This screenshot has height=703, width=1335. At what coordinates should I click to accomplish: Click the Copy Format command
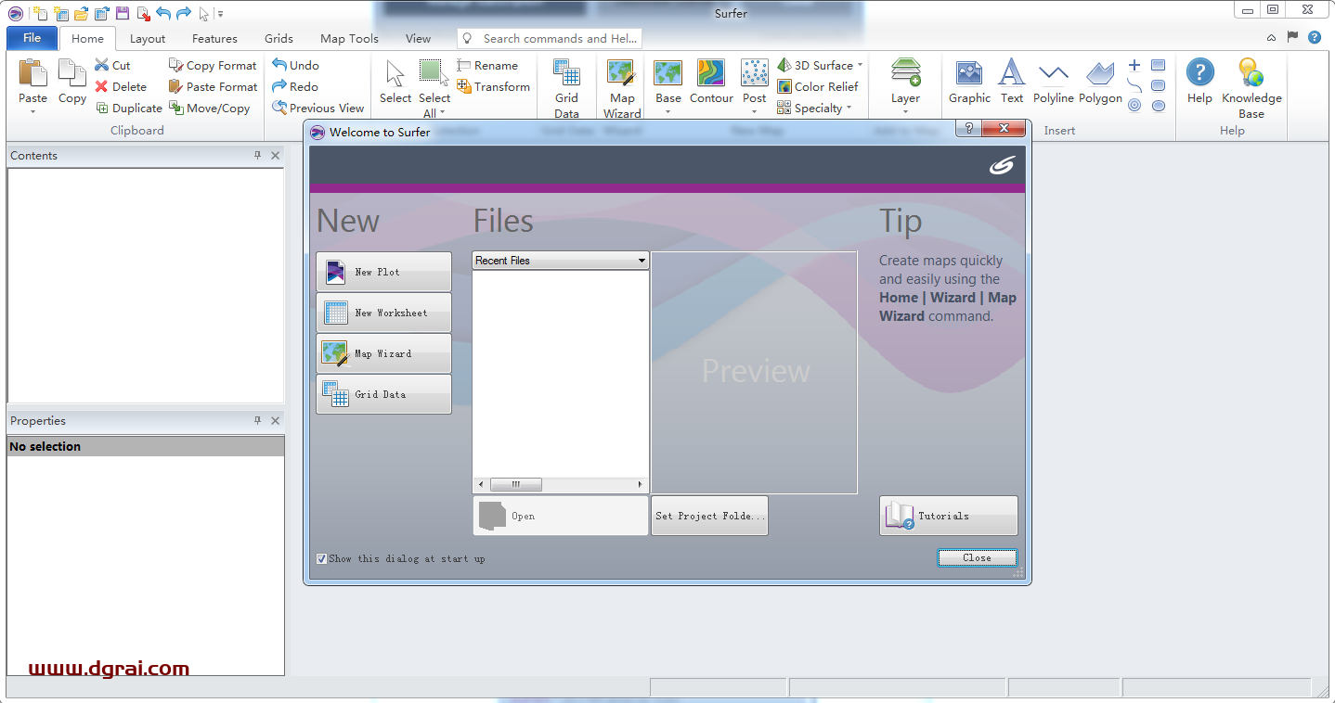click(213, 65)
